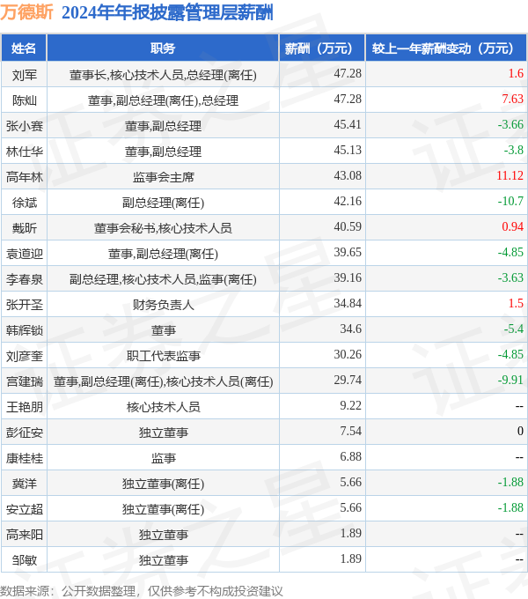The height and width of the screenshot is (599, 528).
Task: Select the name 陈灿
Action: pos(25,100)
